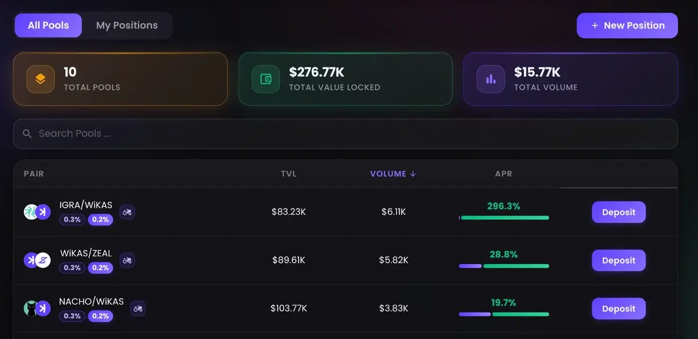Click the farm tractor icon beside NACHO/WiKAS
The width and height of the screenshot is (698, 339).
click(137, 309)
